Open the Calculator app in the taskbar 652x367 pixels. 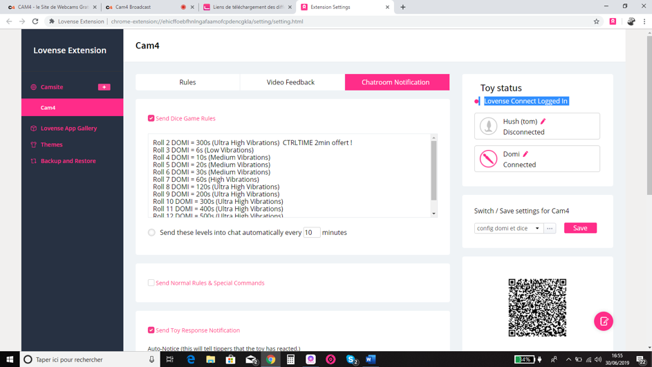click(x=290, y=359)
